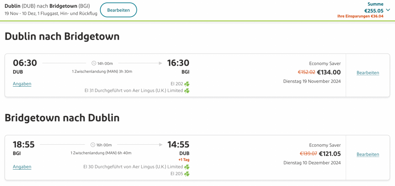395x186 pixels.
Task: Click the €134.00 outbound fare price
Action: coord(329,72)
